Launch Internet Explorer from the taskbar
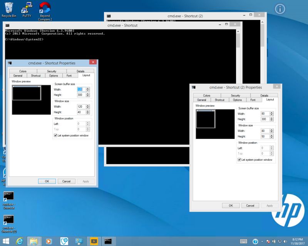Image resolution: width=308 pixels, height=246 pixels. pos(19,241)
